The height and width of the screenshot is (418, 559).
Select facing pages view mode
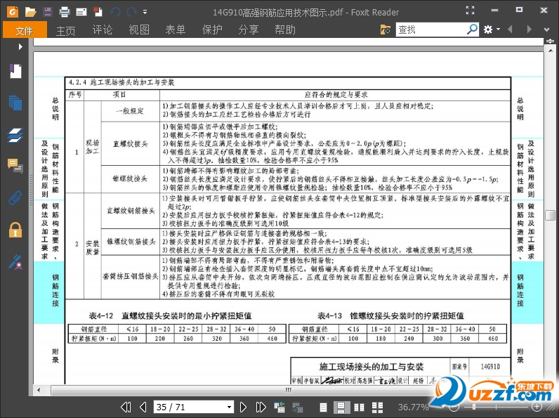coord(359,407)
